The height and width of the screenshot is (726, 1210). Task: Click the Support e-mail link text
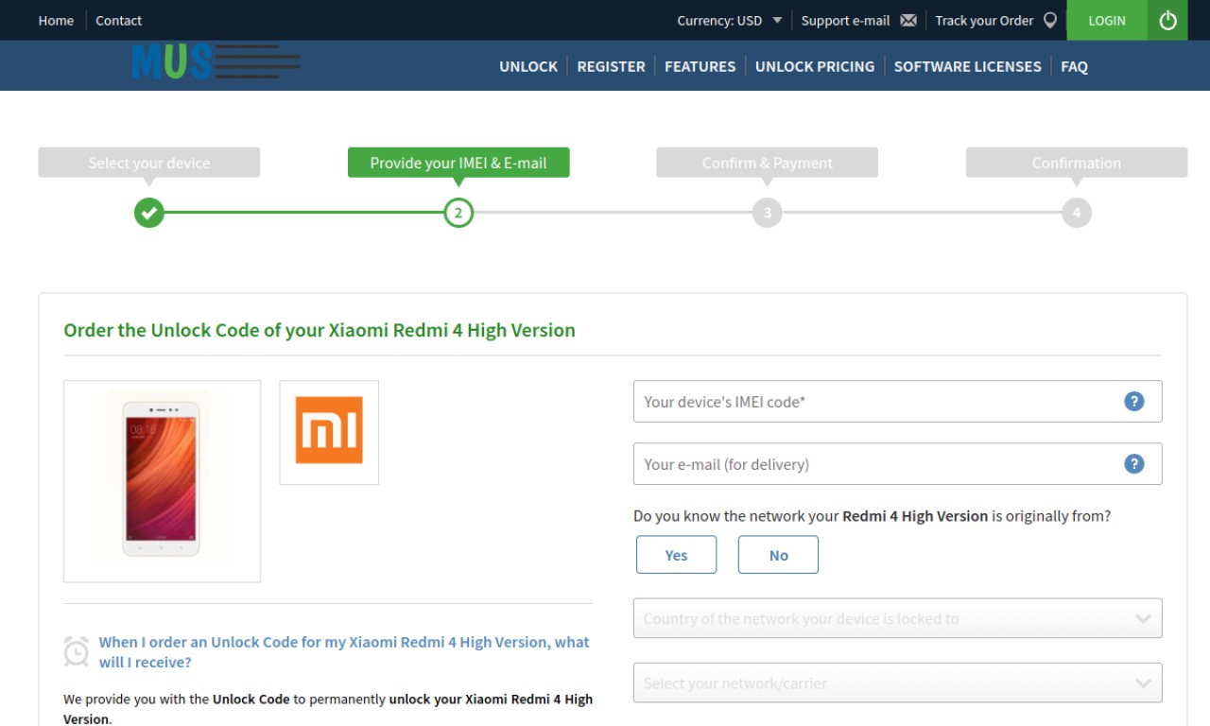[845, 21]
